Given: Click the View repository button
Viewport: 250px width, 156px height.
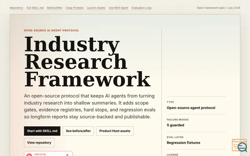Looking at the screenshot, I should coord(39,143).
